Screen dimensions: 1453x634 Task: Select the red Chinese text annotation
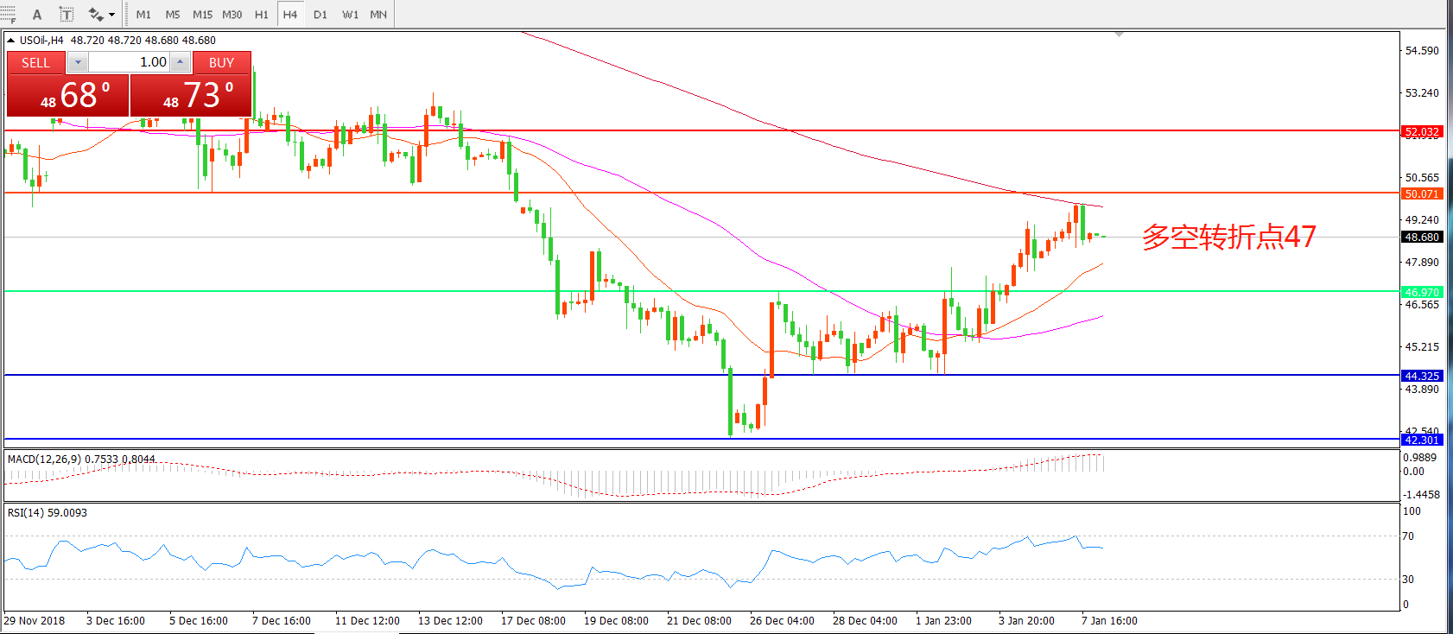pyautogui.click(x=1228, y=237)
